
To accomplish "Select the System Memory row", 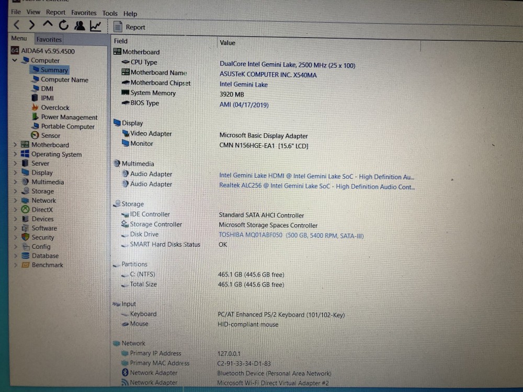I will pyautogui.click(x=183, y=94).
